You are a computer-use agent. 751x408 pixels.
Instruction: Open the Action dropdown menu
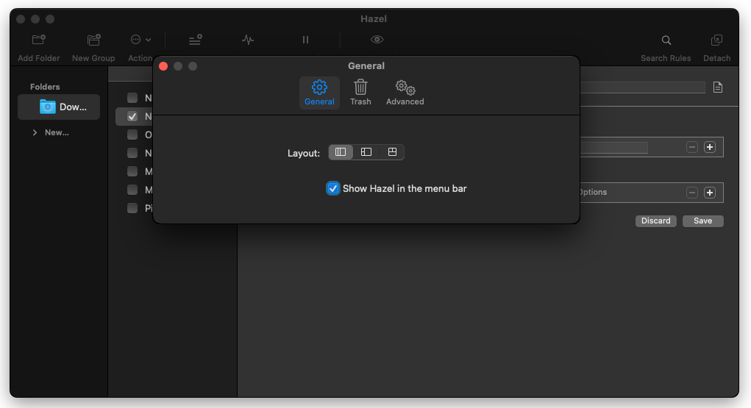pyautogui.click(x=140, y=40)
